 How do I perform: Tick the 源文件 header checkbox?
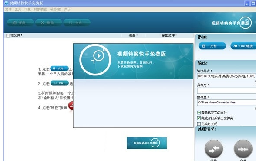[x=8, y=35]
